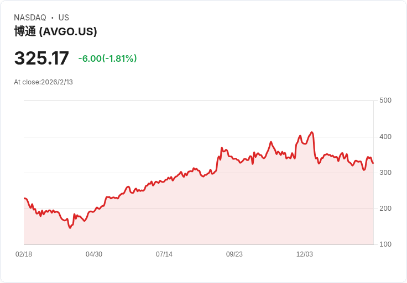
Task: Click the leftmost start of the price line
Action: point(24,198)
